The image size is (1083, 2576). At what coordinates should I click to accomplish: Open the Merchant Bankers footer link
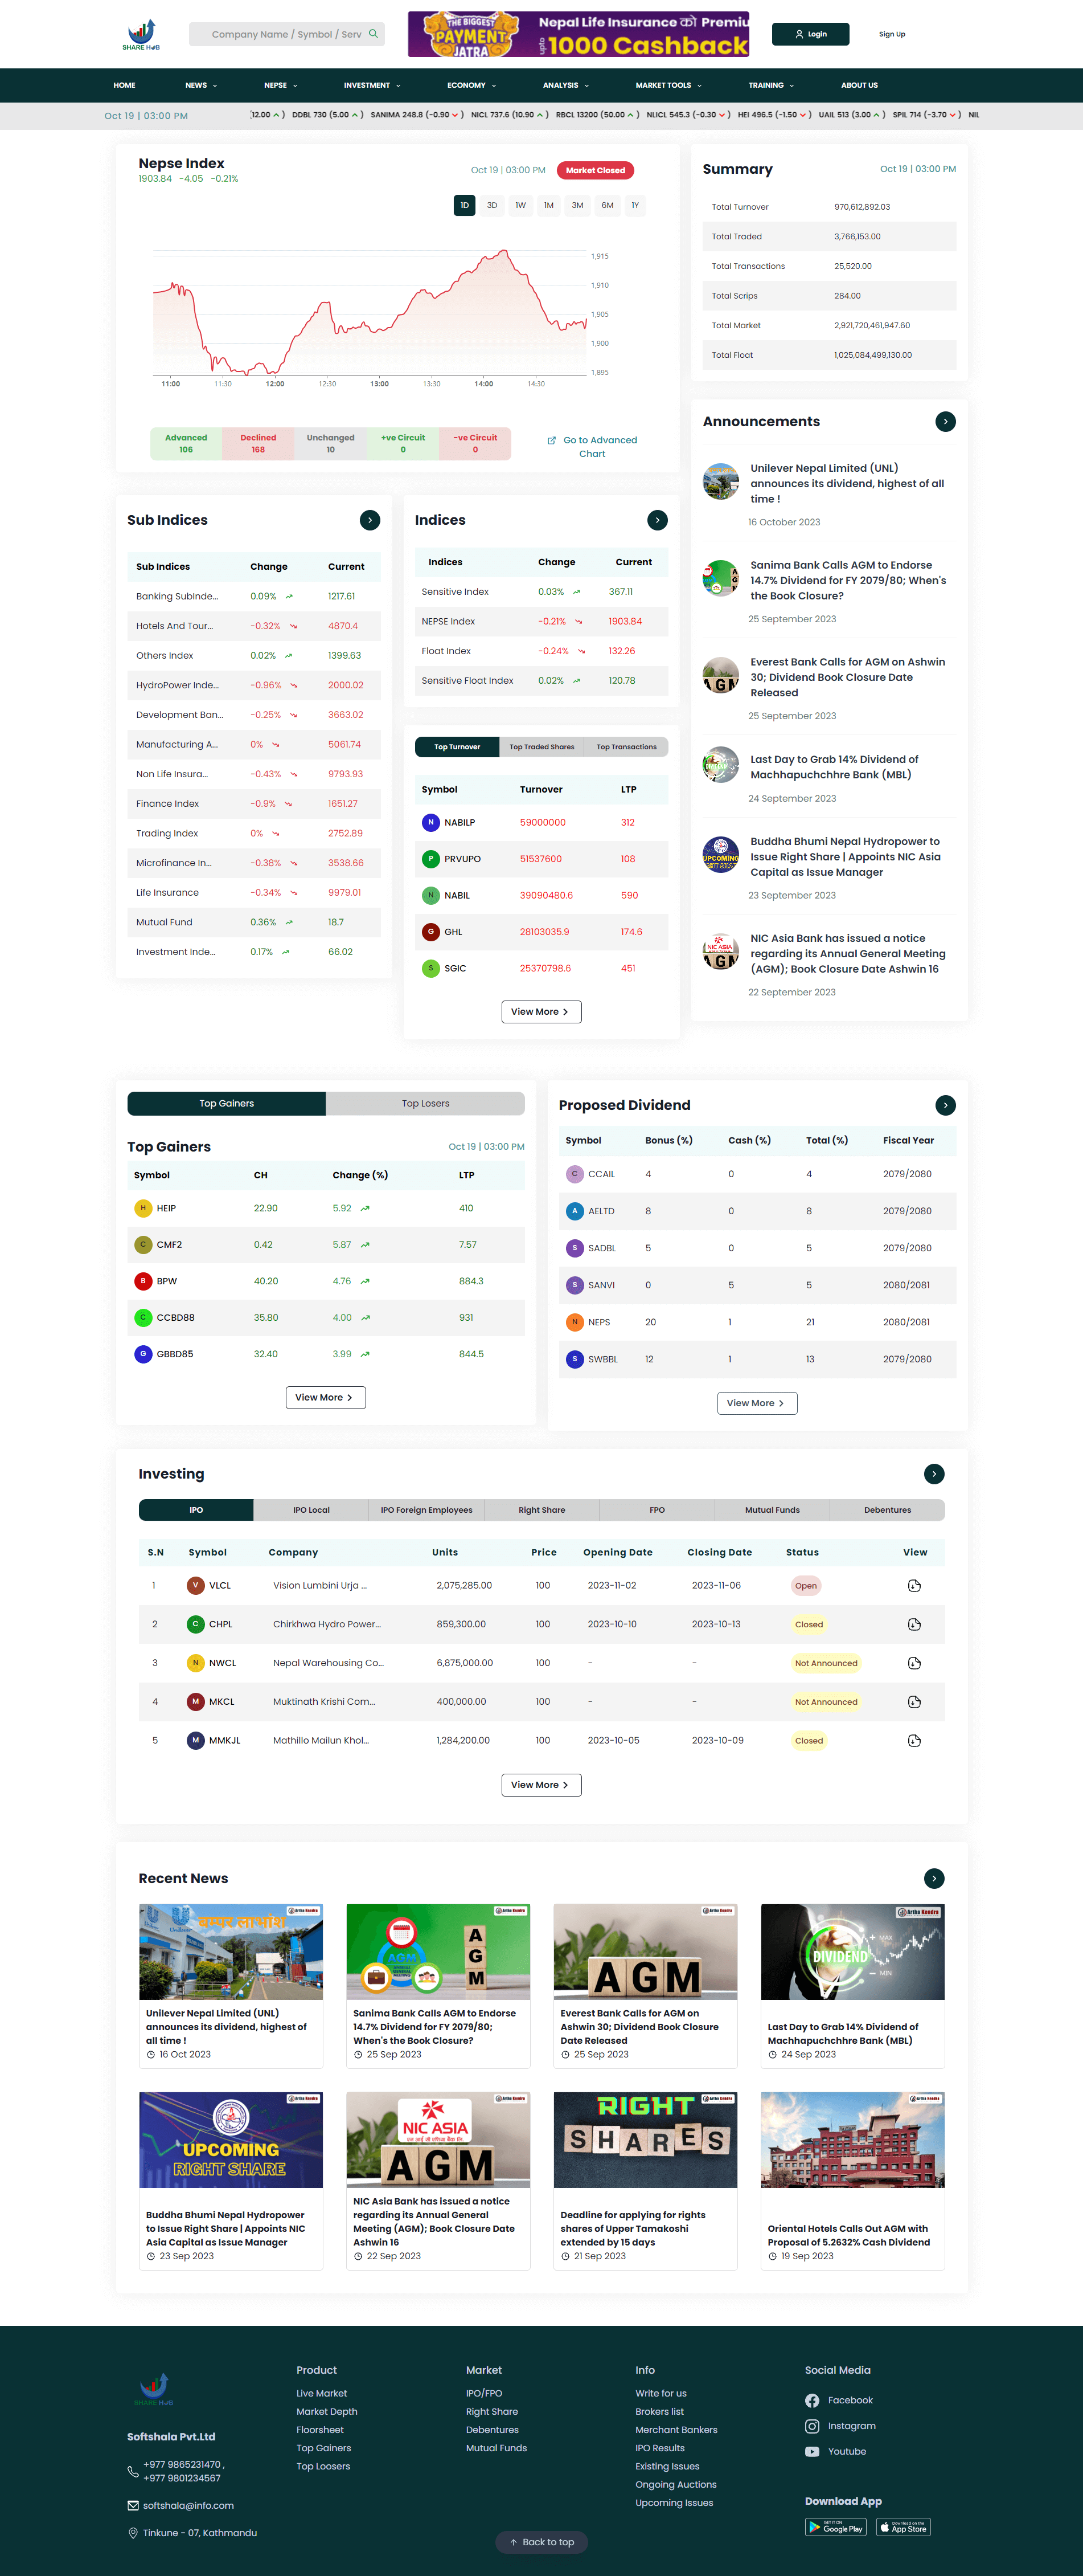[x=676, y=2430]
